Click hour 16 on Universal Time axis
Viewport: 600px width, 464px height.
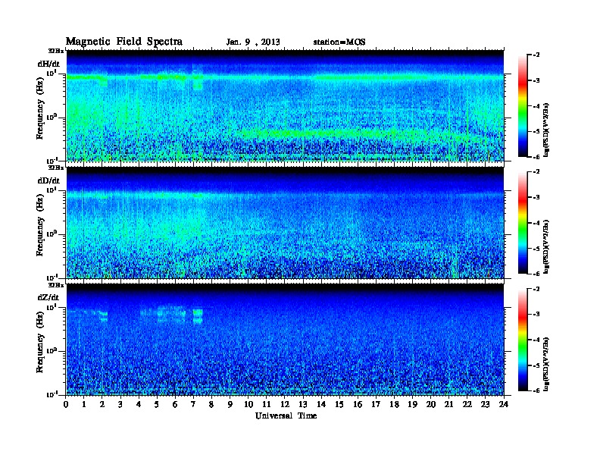pyautogui.click(x=358, y=405)
